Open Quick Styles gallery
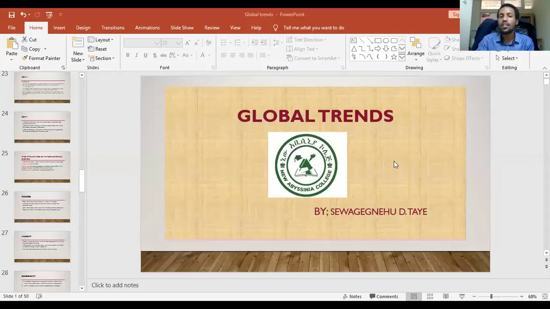This screenshot has width=550, height=309. tap(434, 50)
